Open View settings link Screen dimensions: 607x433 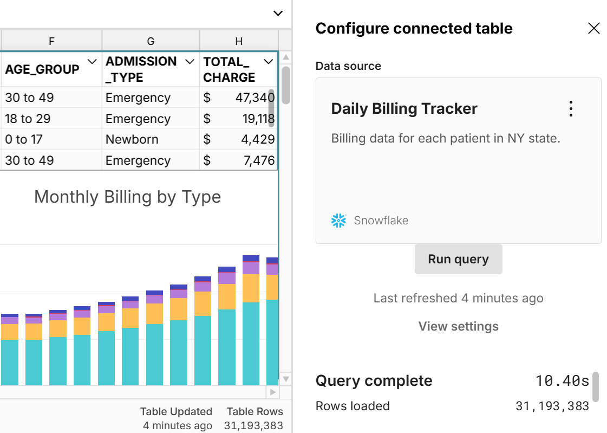click(458, 326)
